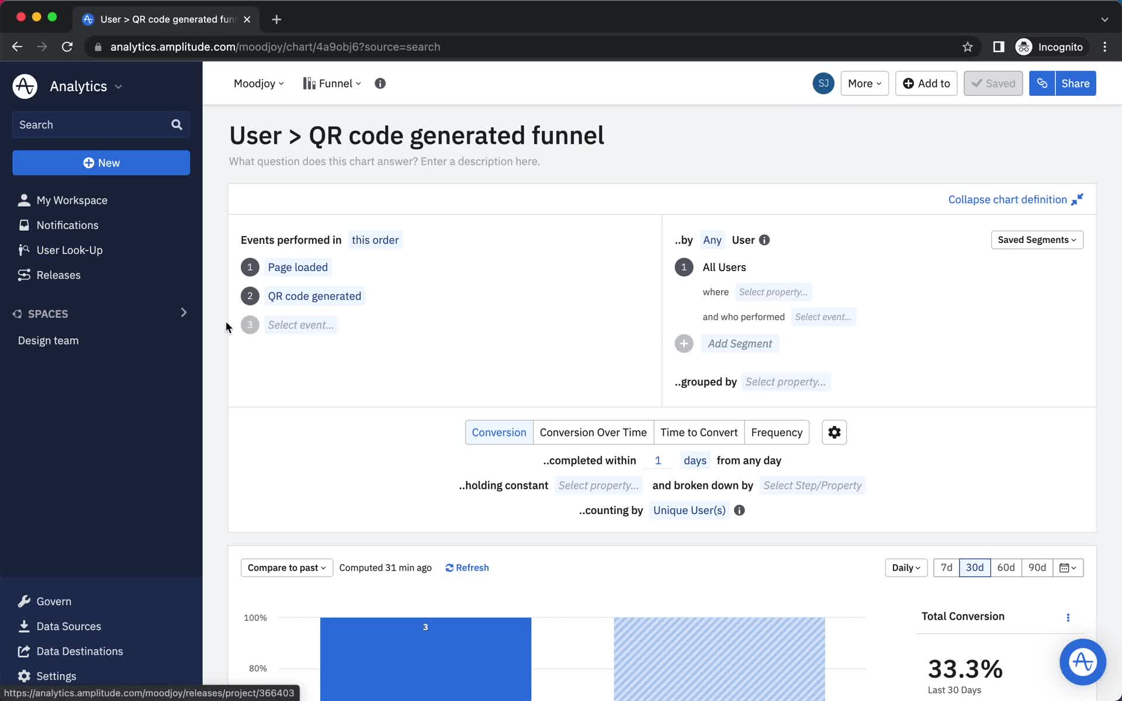Toggle the Daily time interval selector
The height and width of the screenshot is (701, 1122).
[x=905, y=567]
